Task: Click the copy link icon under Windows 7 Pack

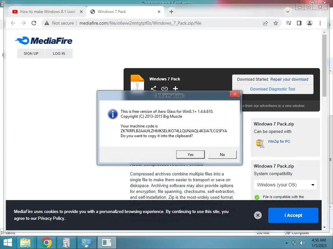Action: [164, 89]
